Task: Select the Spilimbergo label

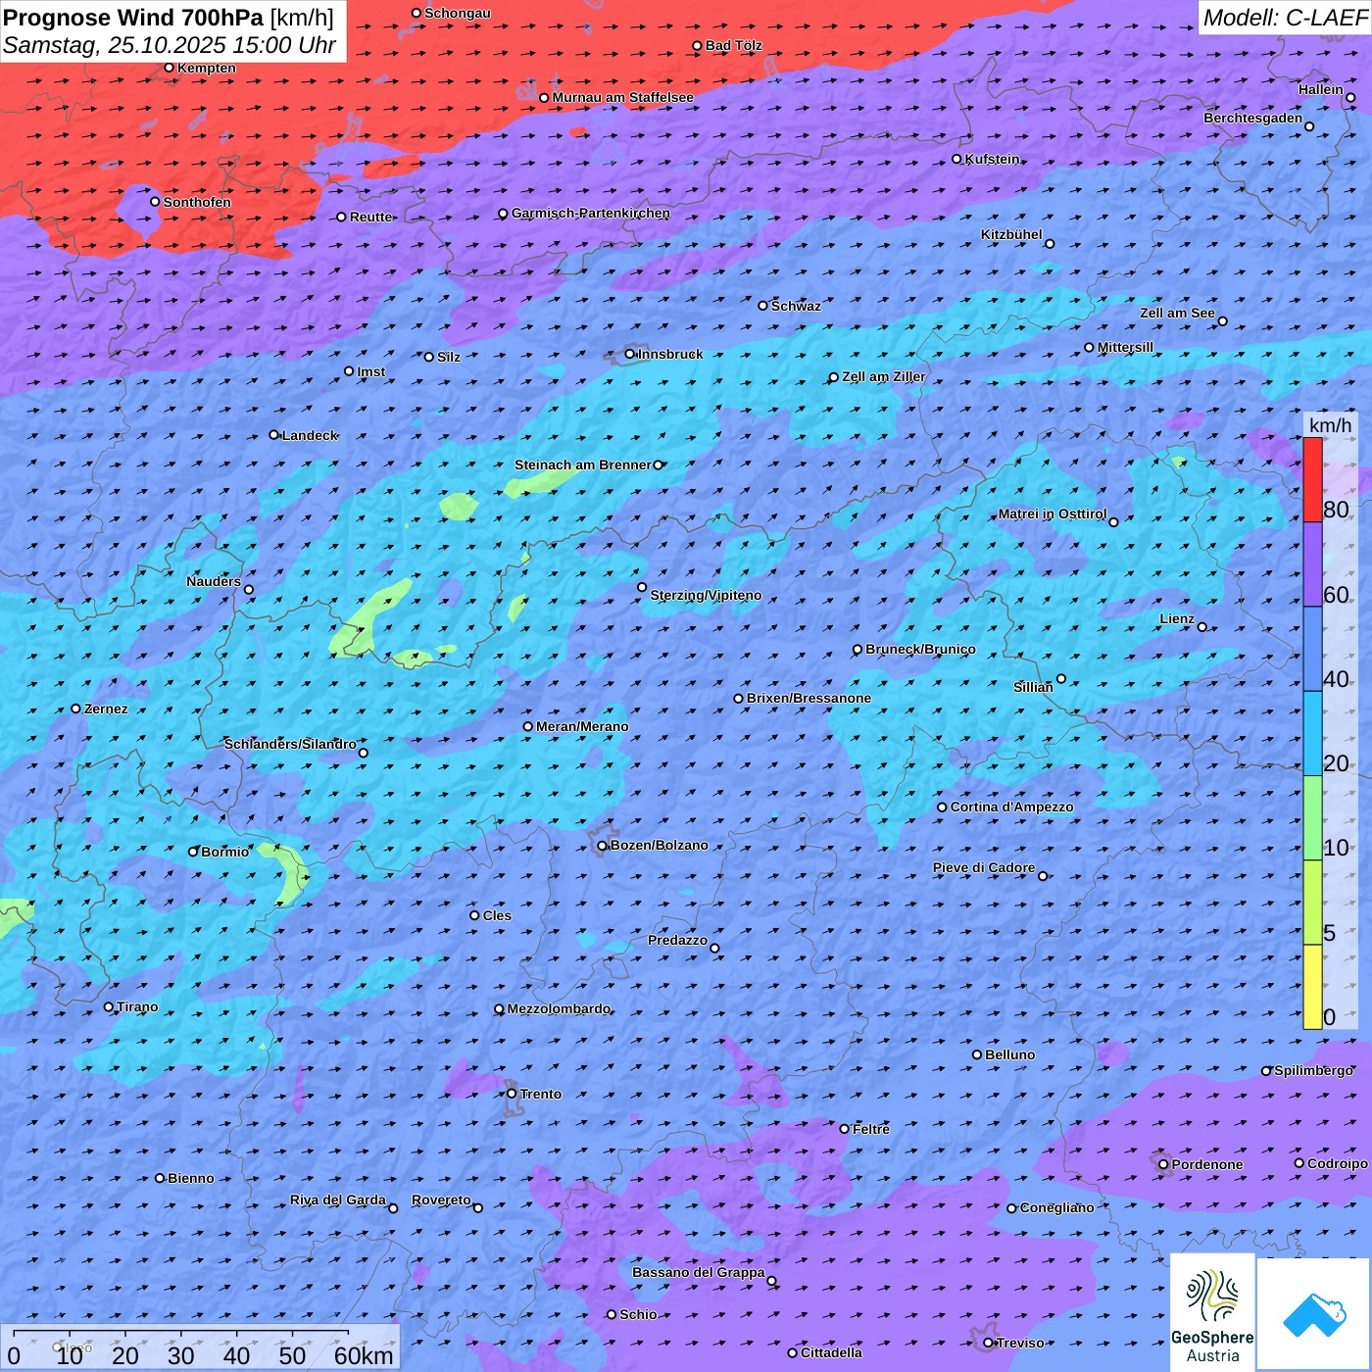Action: (1314, 1070)
